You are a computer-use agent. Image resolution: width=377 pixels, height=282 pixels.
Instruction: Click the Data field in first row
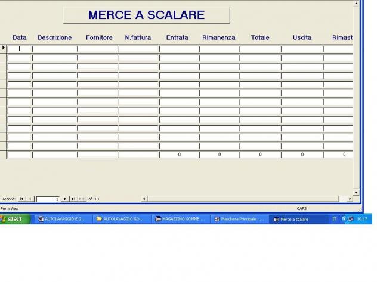(20, 49)
